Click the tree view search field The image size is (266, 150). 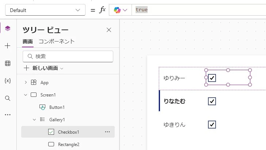pyautogui.click(x=68, y=56)
